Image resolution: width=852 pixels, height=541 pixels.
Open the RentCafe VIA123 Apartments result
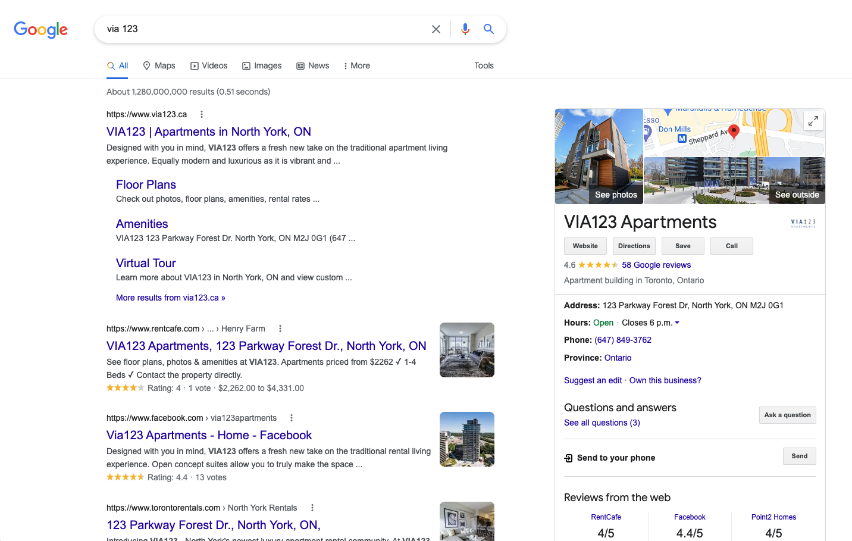tap(267, 346)
